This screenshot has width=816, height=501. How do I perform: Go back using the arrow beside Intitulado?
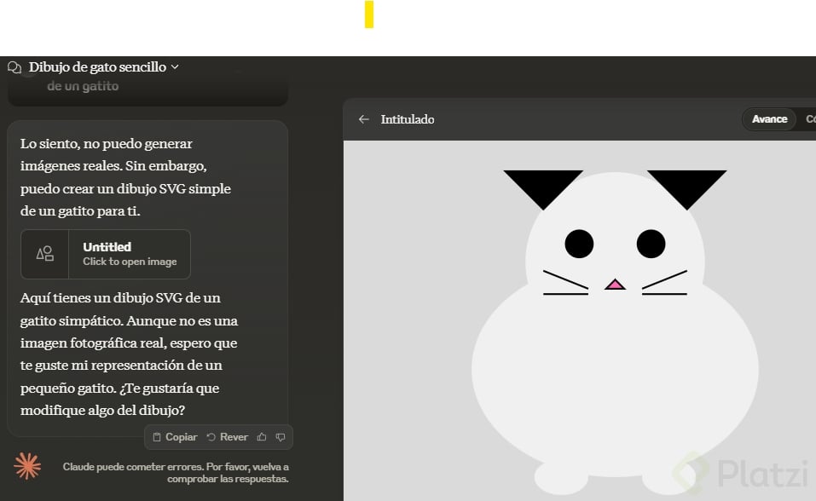364,119
